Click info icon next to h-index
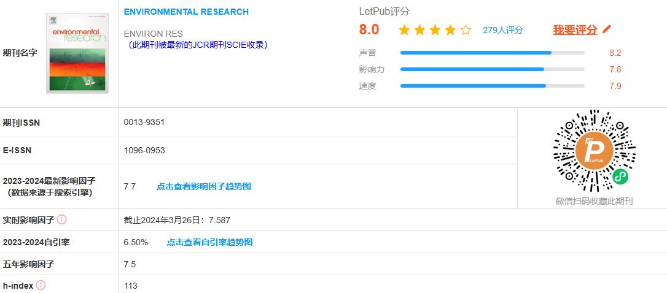Viewport: 667px width, 293px height. click(41, 286)
